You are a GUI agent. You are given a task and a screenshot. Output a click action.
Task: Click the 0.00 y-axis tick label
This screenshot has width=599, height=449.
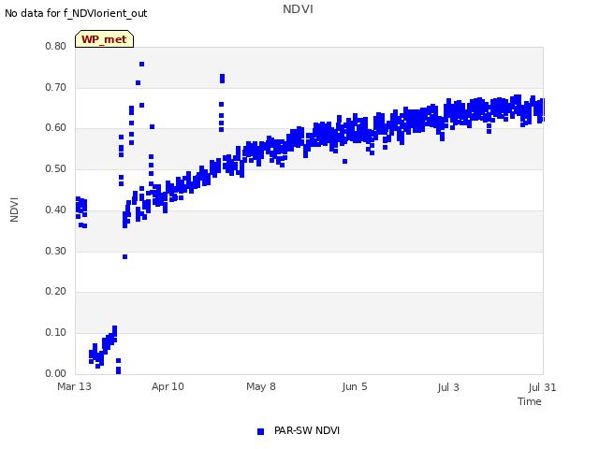pyautogui.click(x=56, y=373)
